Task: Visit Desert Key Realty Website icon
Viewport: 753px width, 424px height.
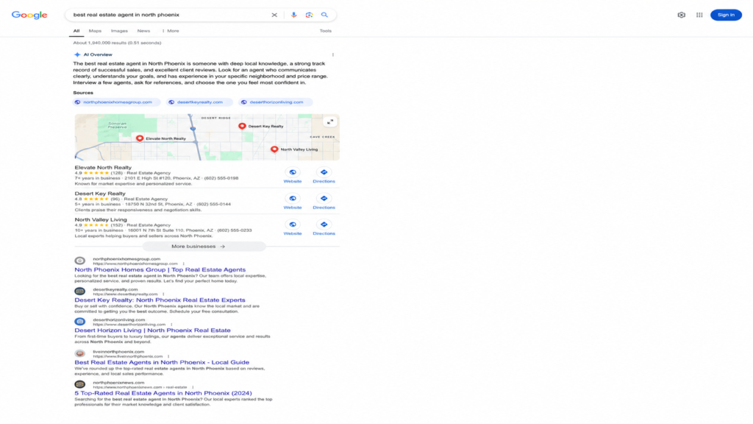Action: pos(293,199)
